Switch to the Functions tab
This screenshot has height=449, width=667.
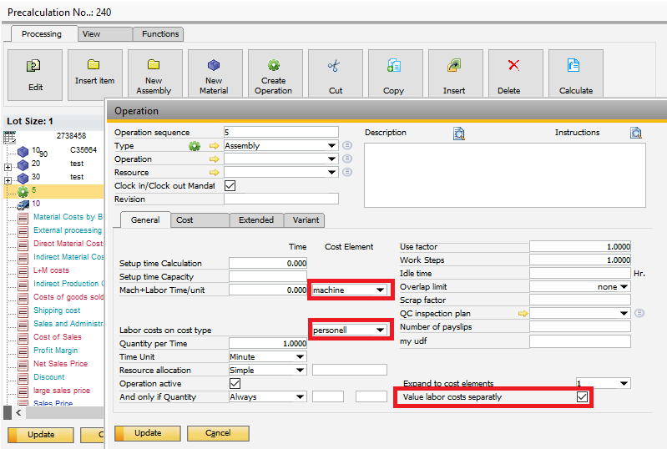point(160,34)
